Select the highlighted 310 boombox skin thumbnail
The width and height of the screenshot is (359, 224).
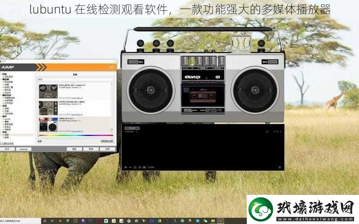point(48,125)
